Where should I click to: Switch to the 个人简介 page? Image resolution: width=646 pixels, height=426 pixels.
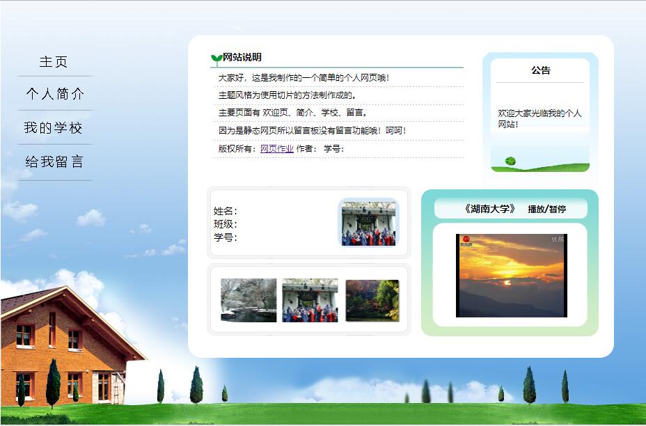[56, 95]
